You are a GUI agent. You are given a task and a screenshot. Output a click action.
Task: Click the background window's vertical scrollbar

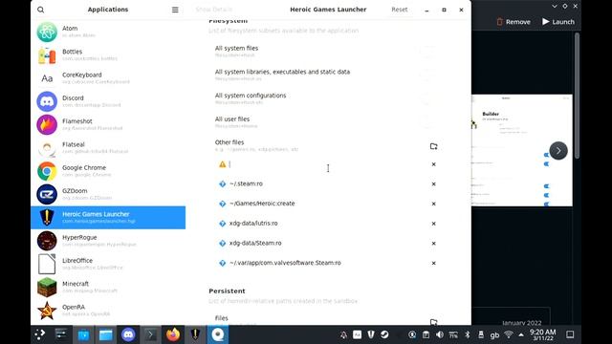click(577, 96)
